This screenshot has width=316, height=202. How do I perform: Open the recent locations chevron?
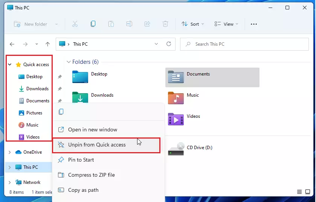pyautogui.click(x=37, y=44)
